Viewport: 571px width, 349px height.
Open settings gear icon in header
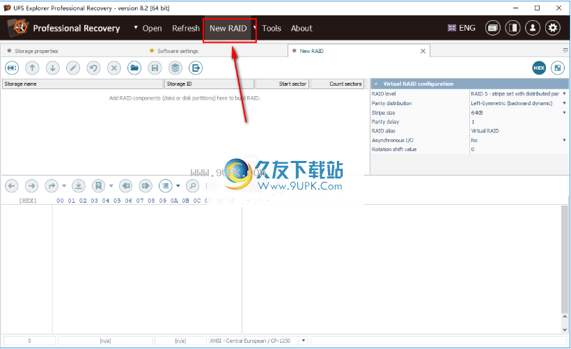tap(553, 28)
